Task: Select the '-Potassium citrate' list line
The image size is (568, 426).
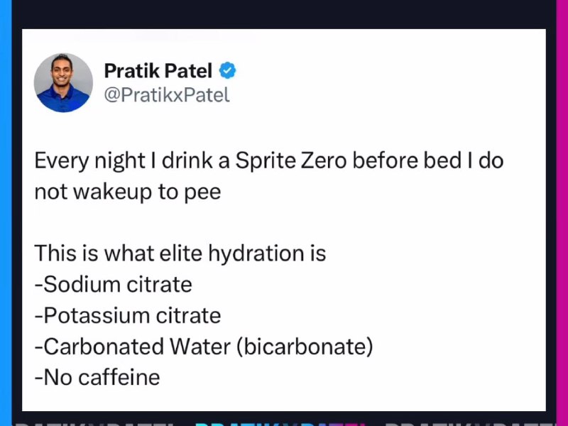Action: tap(128, 315)
